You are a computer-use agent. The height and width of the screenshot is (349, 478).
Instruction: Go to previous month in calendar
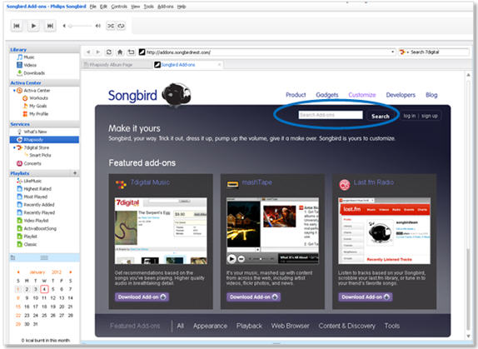tap(18, 272)
